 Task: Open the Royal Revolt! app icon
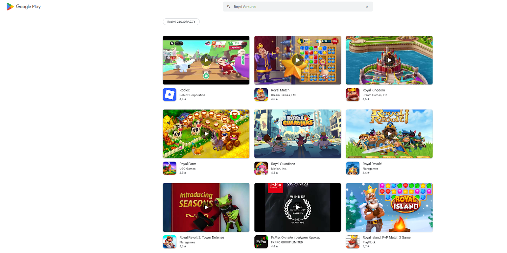353,168
